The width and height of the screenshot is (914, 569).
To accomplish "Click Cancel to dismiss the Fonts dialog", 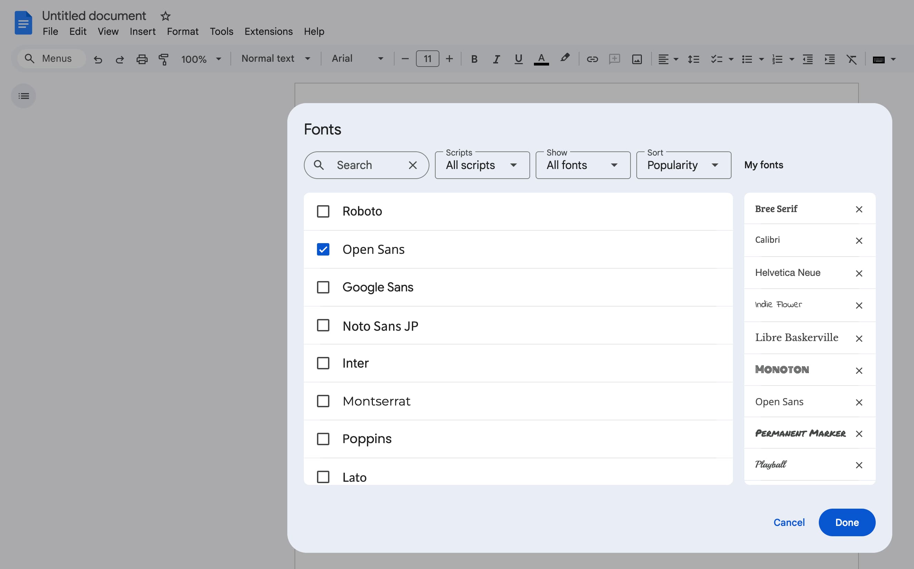I will (789, 522).
